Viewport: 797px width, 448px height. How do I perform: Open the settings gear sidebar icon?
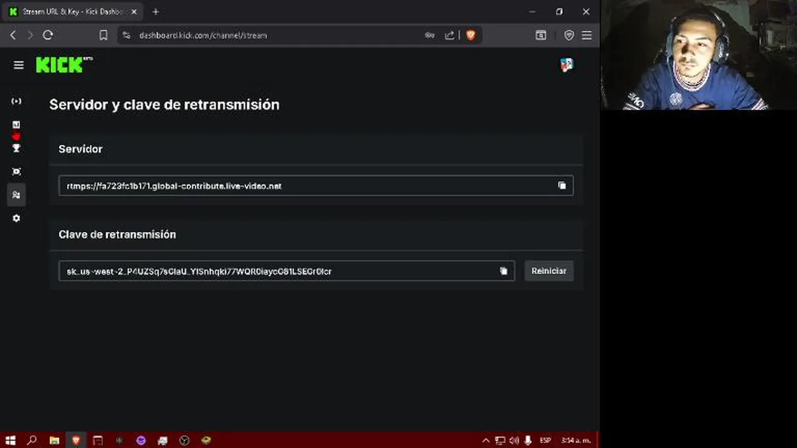coord(16,218)
